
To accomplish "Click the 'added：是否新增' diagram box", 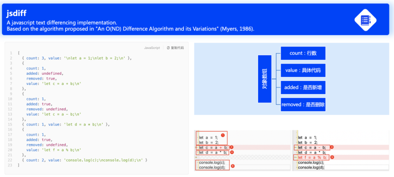I will (x=303, y=87).
